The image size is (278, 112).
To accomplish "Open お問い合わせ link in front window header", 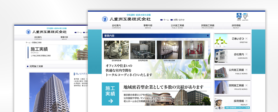I will (x=177, y=20).
